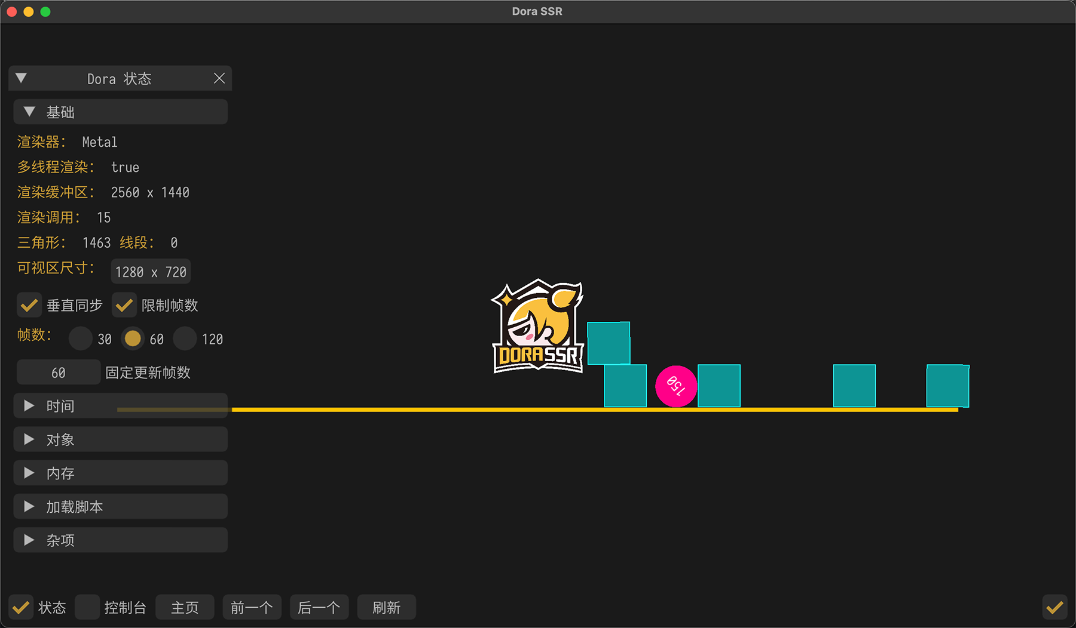This screenshot has width=1076, height=628.
Task: Click the pink ball labeled 150
Action: [x=676, y=386]
